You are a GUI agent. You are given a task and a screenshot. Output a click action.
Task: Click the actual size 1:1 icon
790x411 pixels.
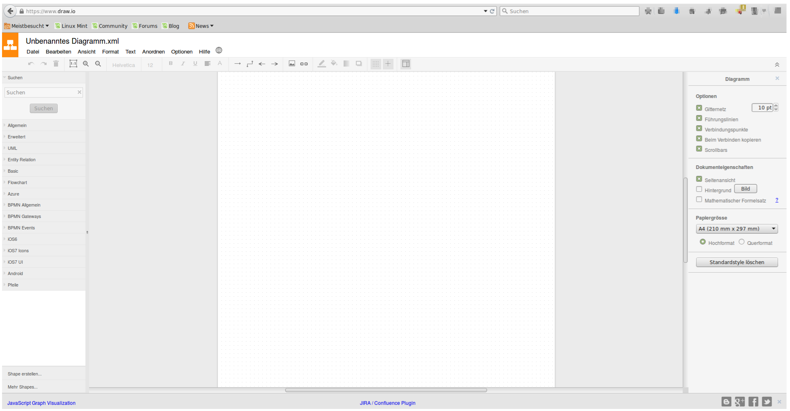click(x=73, y=64)
